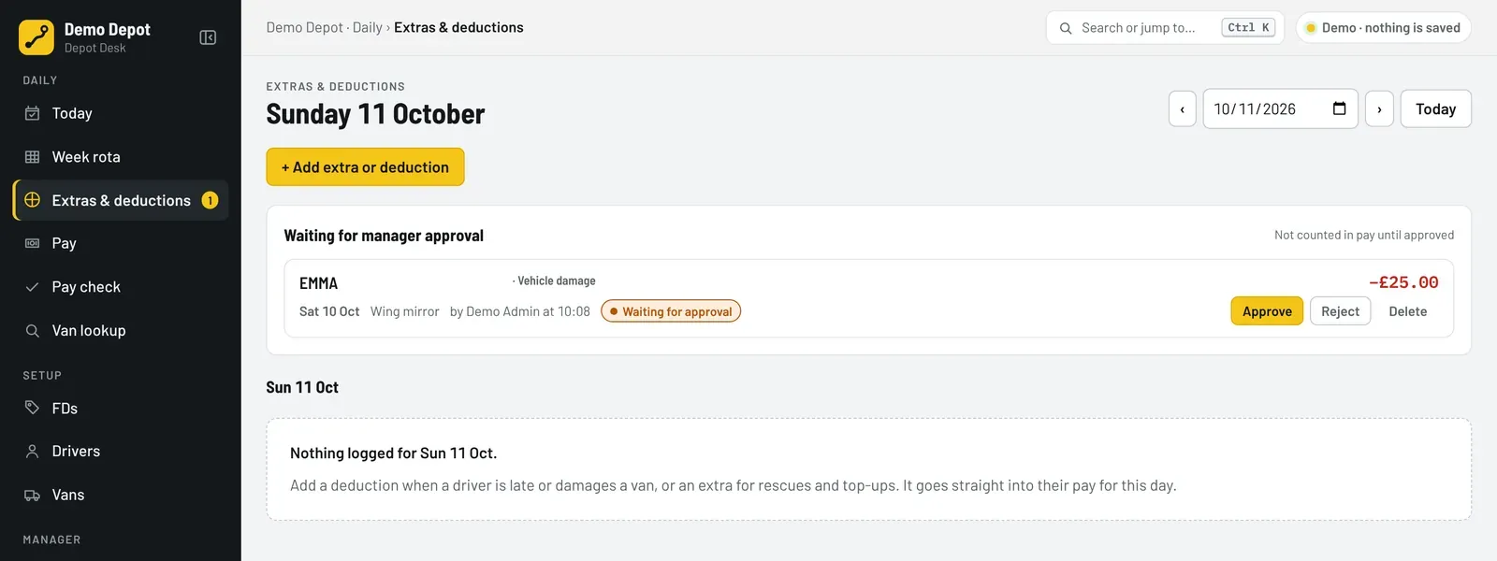Click the date field showing 10/11/2026

click(x=1280, y=108)
